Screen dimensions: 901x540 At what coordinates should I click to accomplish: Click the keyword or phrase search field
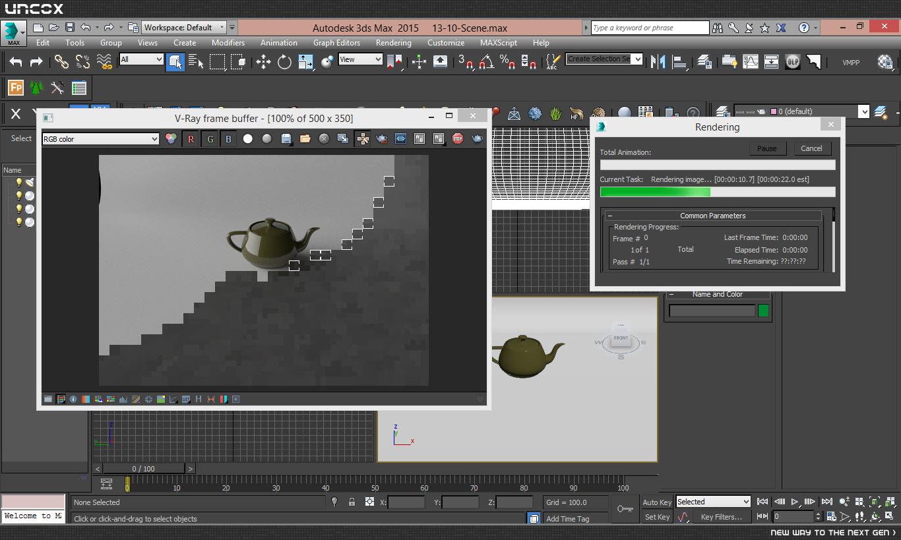coord(649,28)
